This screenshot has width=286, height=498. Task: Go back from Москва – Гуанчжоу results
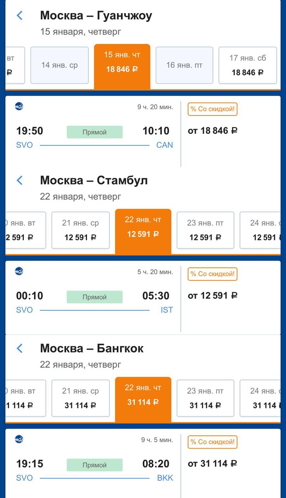20,16
